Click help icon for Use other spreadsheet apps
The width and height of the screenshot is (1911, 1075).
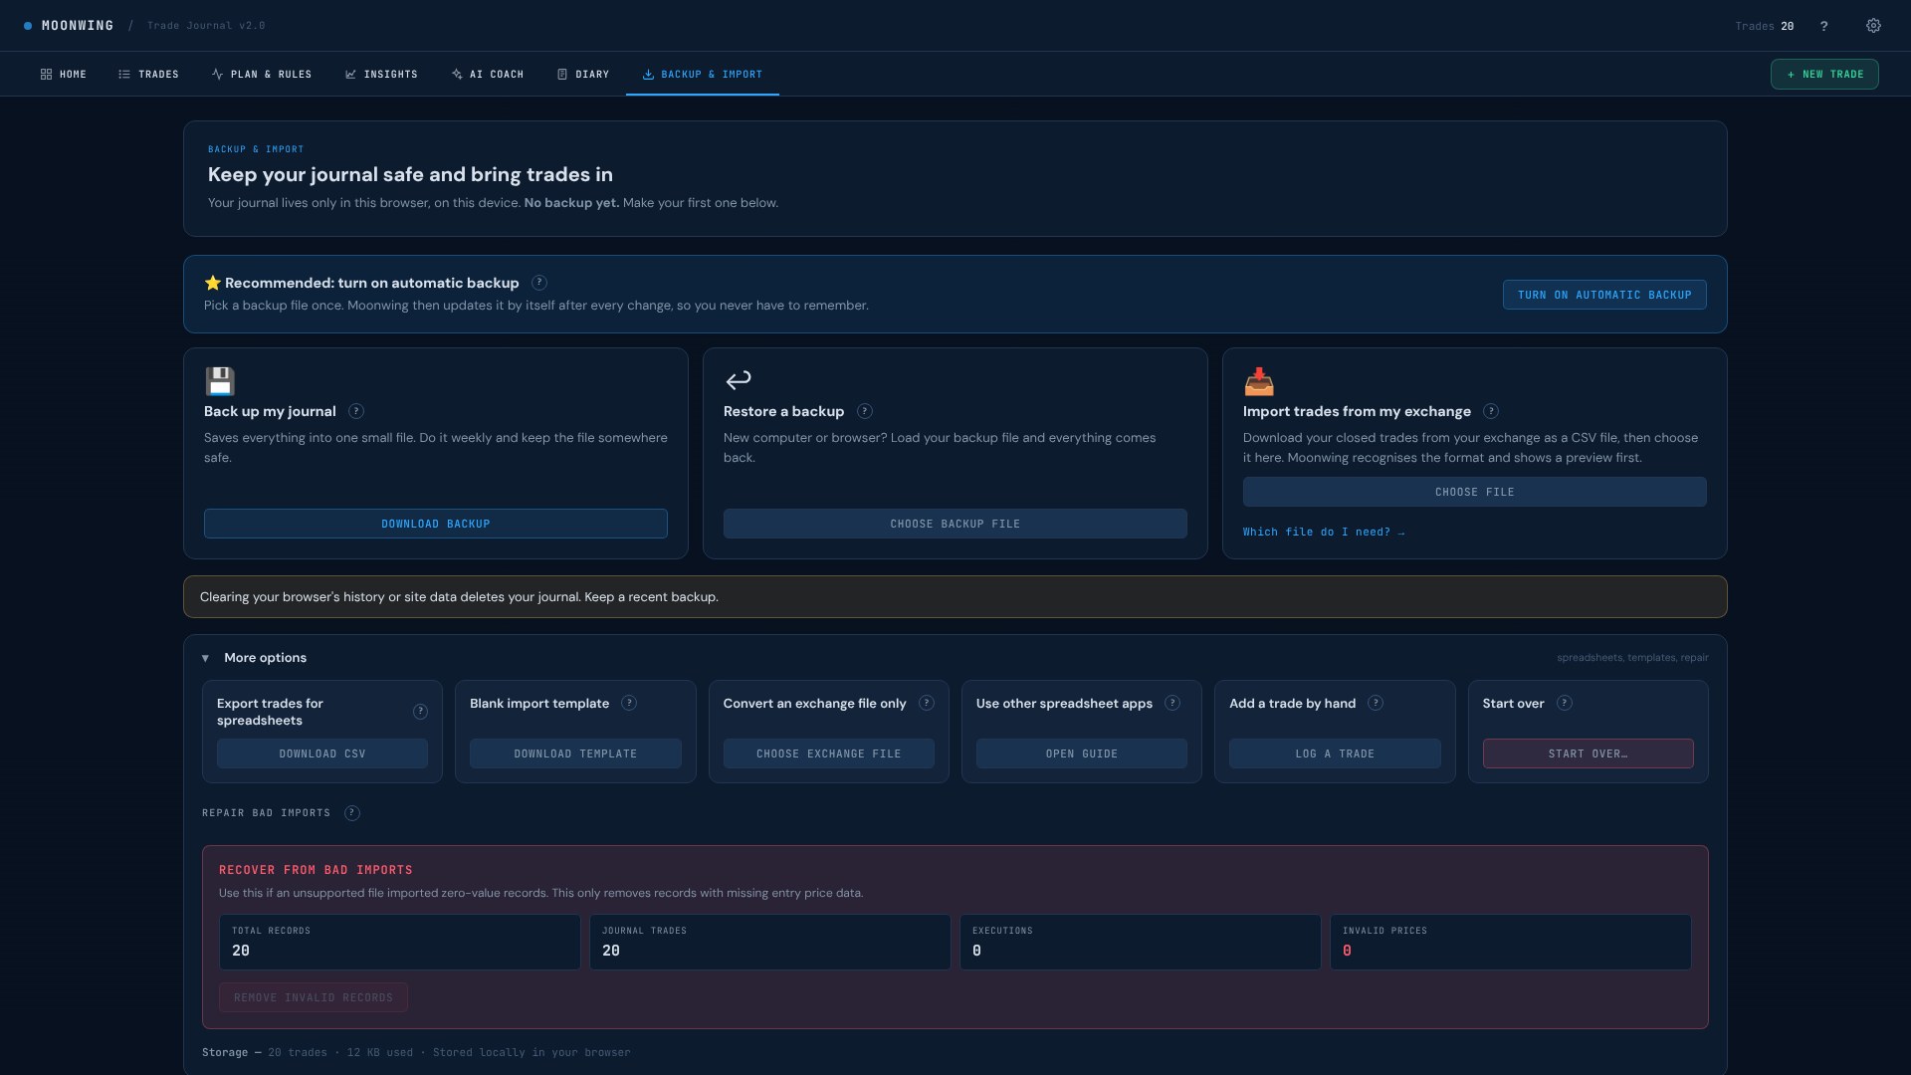click(1172, 703)
